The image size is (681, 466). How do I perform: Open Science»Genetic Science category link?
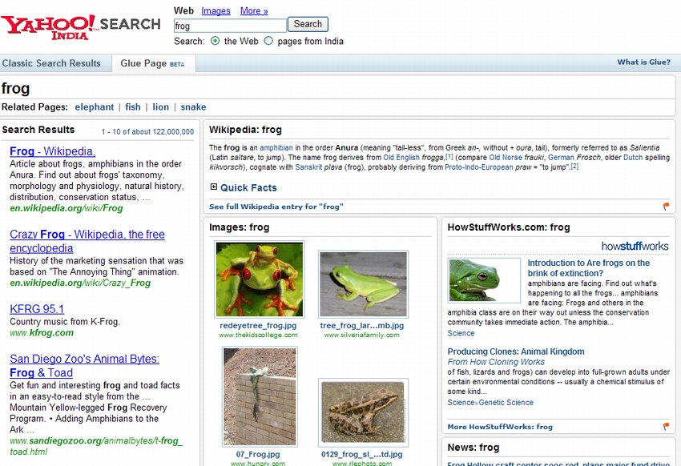[490, 402]
